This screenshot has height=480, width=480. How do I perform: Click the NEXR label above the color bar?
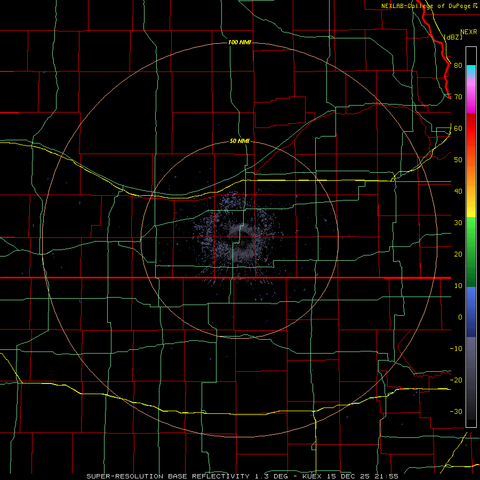tap(469, 32)
